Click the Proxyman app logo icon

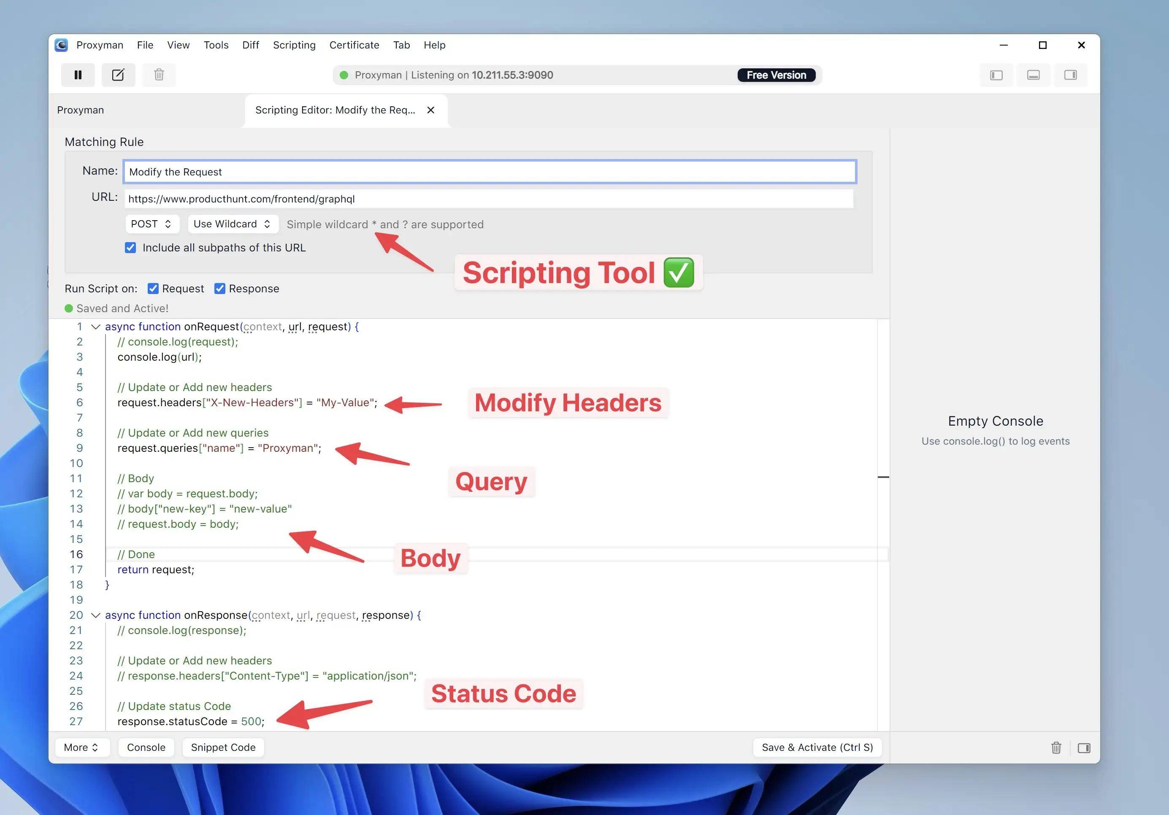coord(61,45)
